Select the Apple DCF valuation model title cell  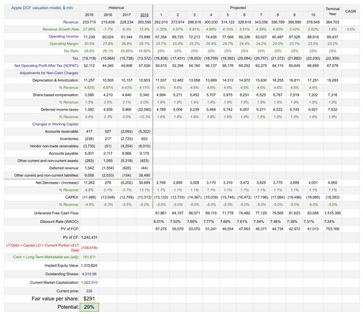[42, 8]
